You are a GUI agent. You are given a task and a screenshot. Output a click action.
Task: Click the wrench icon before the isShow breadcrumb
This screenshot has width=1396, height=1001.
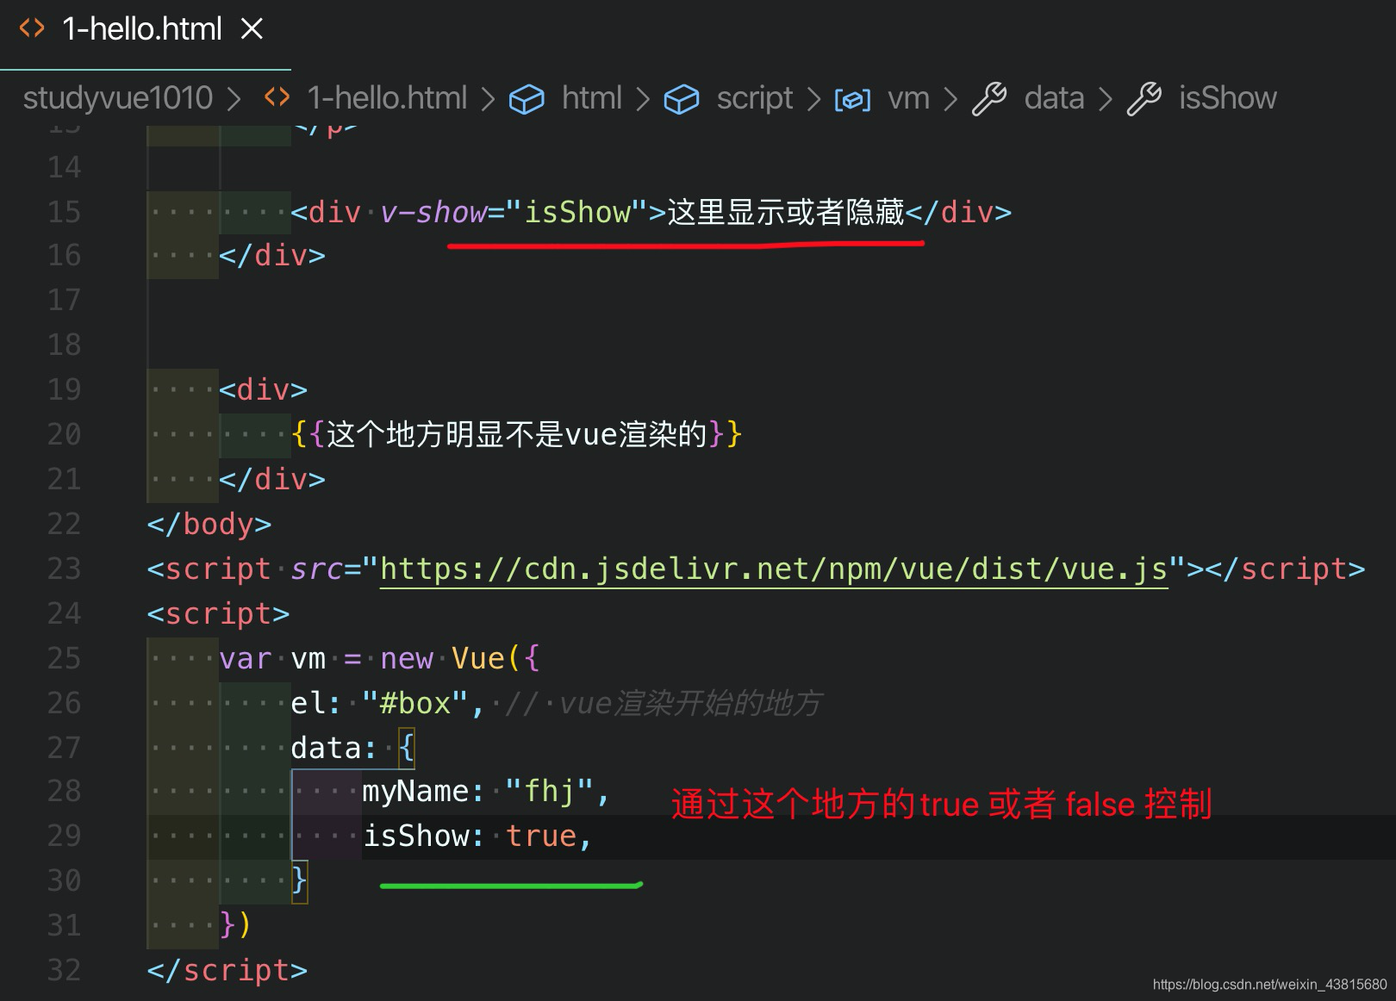[1144, 99]
